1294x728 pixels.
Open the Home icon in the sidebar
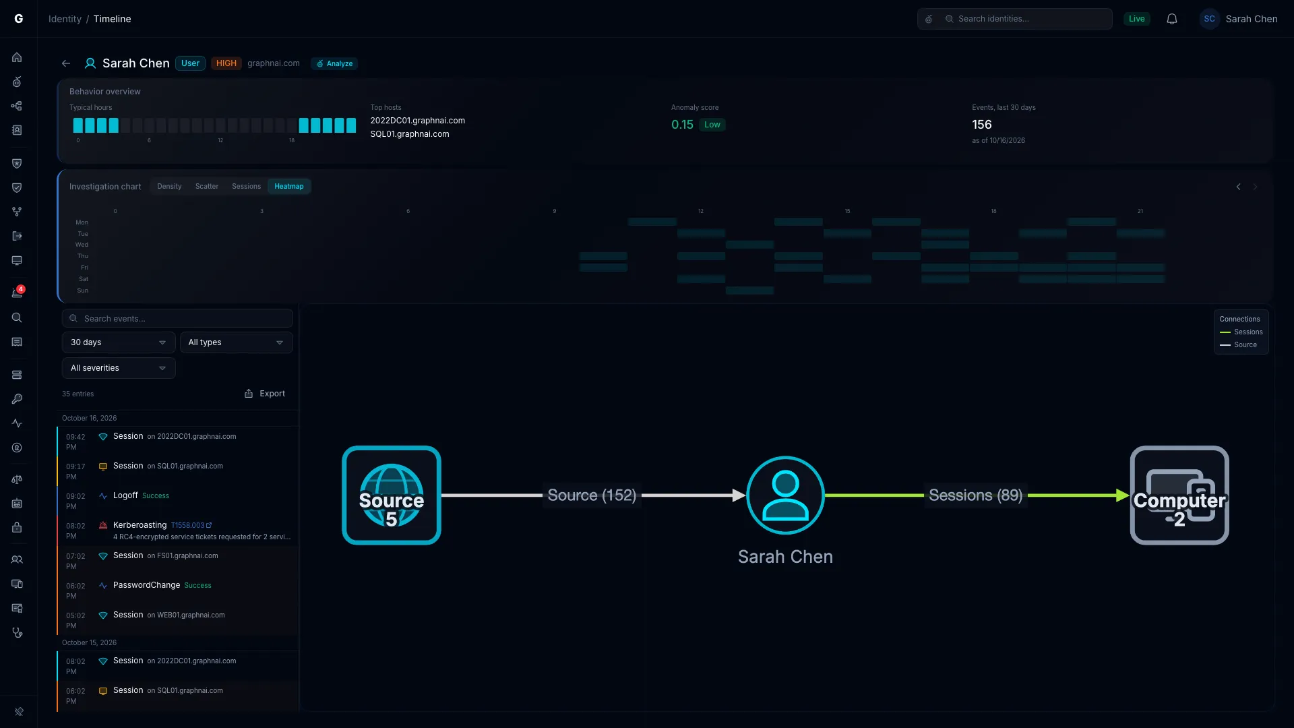tap(17, 57)
